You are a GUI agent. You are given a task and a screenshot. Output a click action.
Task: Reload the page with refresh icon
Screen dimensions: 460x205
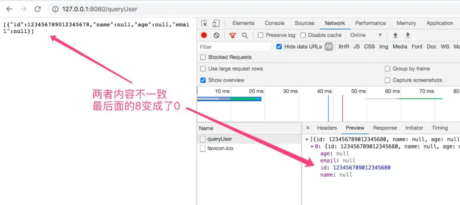pos(37,9)
